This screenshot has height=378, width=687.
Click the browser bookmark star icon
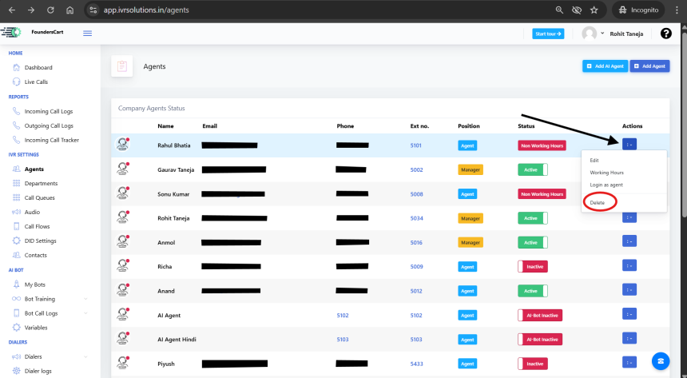point(594,10)
